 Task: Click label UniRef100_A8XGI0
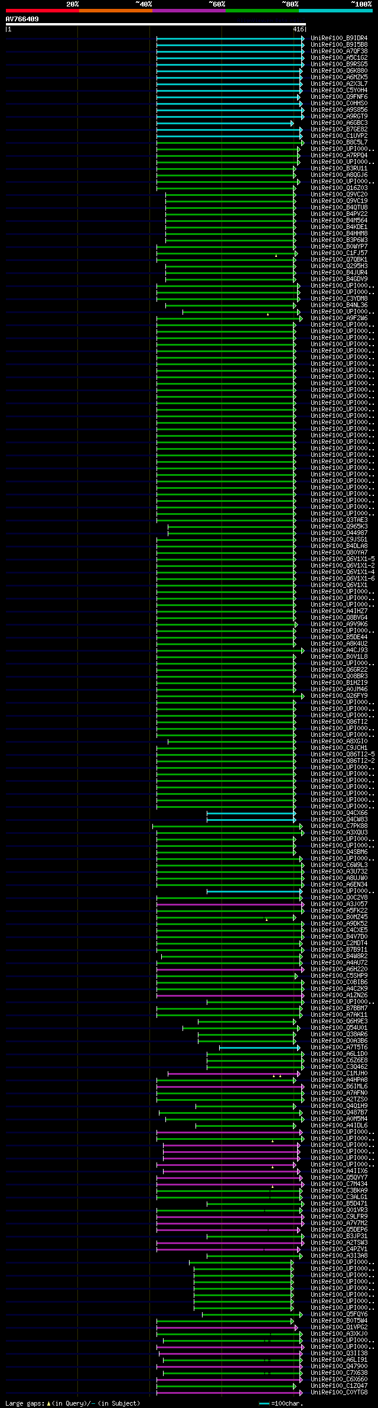(x=339, y=742)
